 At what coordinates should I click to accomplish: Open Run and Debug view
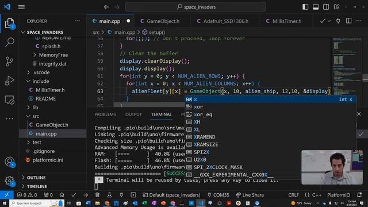[x=9, y=80]
